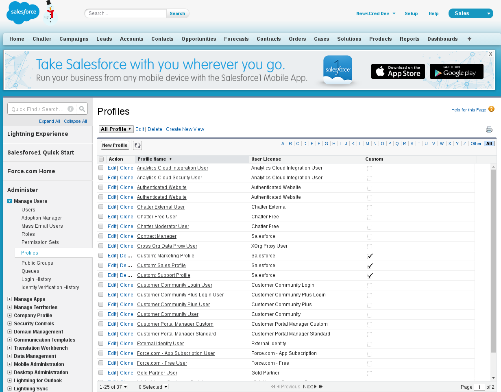
Task: Open the Dashboards tab
Action: 442,39
